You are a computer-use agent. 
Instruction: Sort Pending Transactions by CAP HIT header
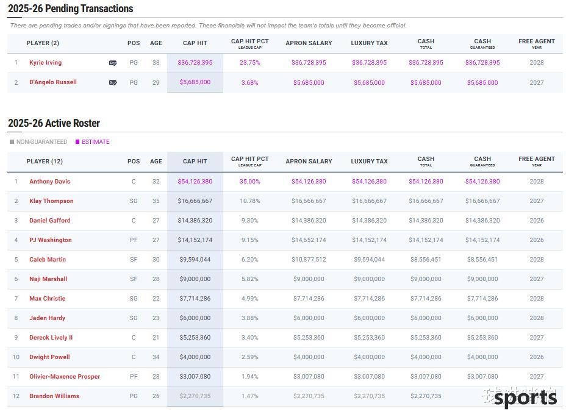(x=195, y=43)
